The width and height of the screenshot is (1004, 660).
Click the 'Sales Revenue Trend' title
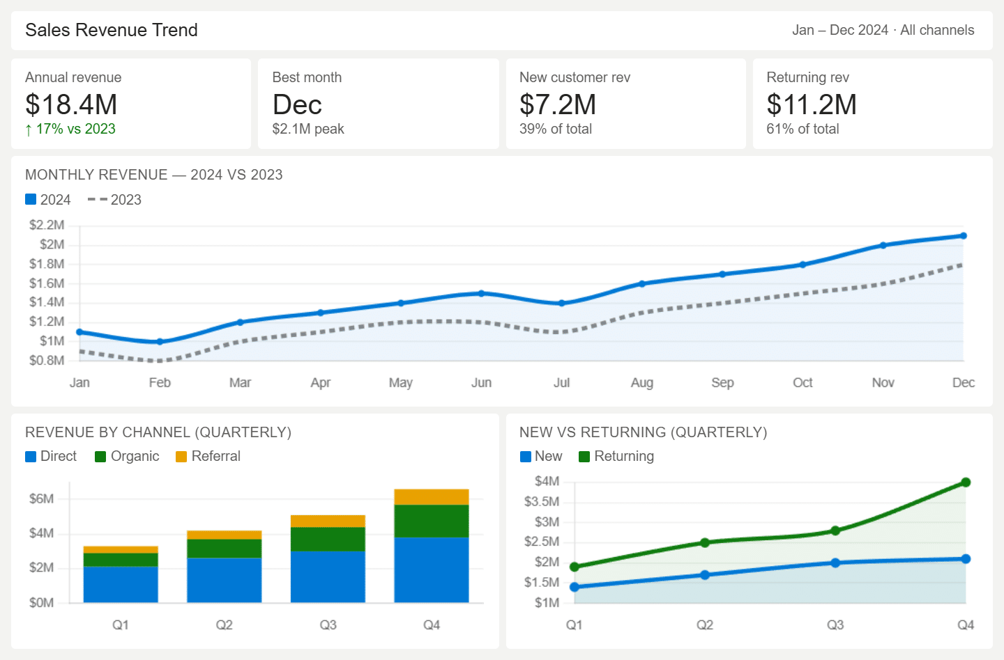pyautogui.click(x=112, y=30)
